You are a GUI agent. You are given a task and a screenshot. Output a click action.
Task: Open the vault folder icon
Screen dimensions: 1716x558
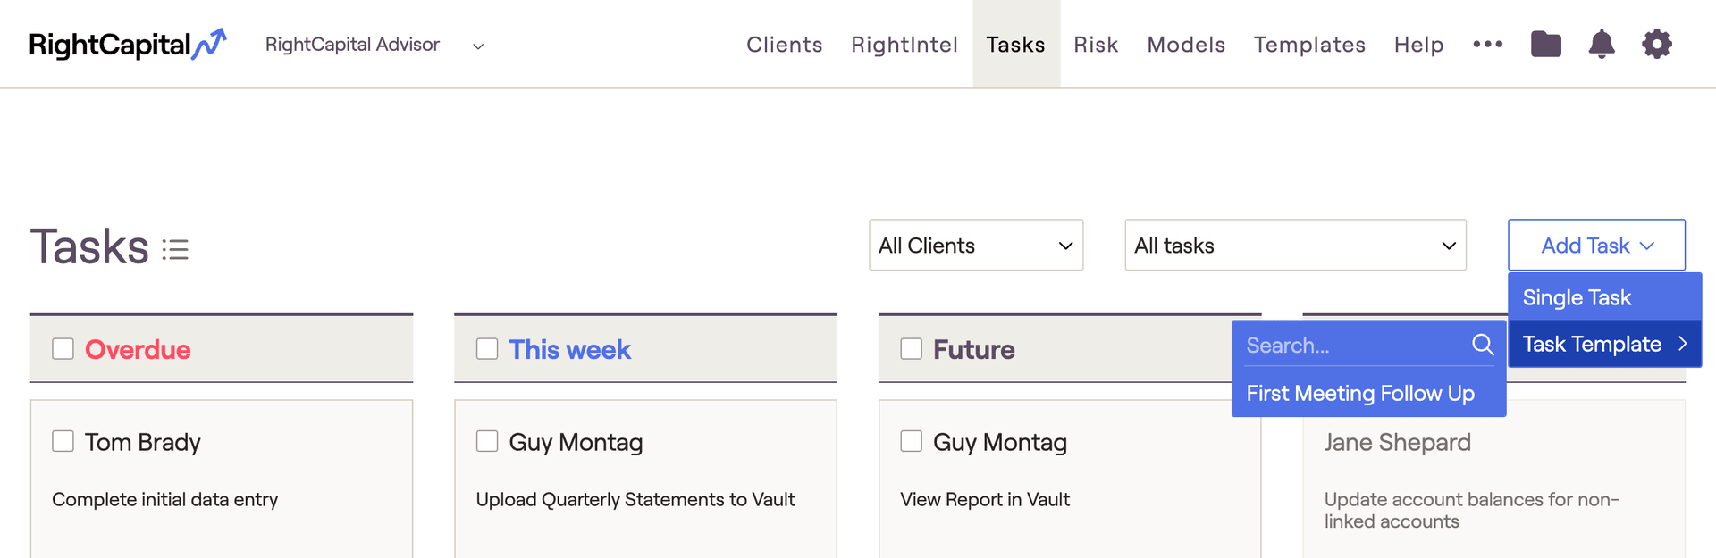(x=1546, y=44)
